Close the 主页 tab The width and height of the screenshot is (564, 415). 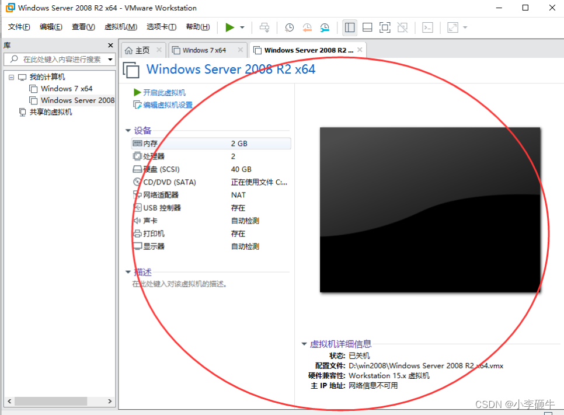159,50
